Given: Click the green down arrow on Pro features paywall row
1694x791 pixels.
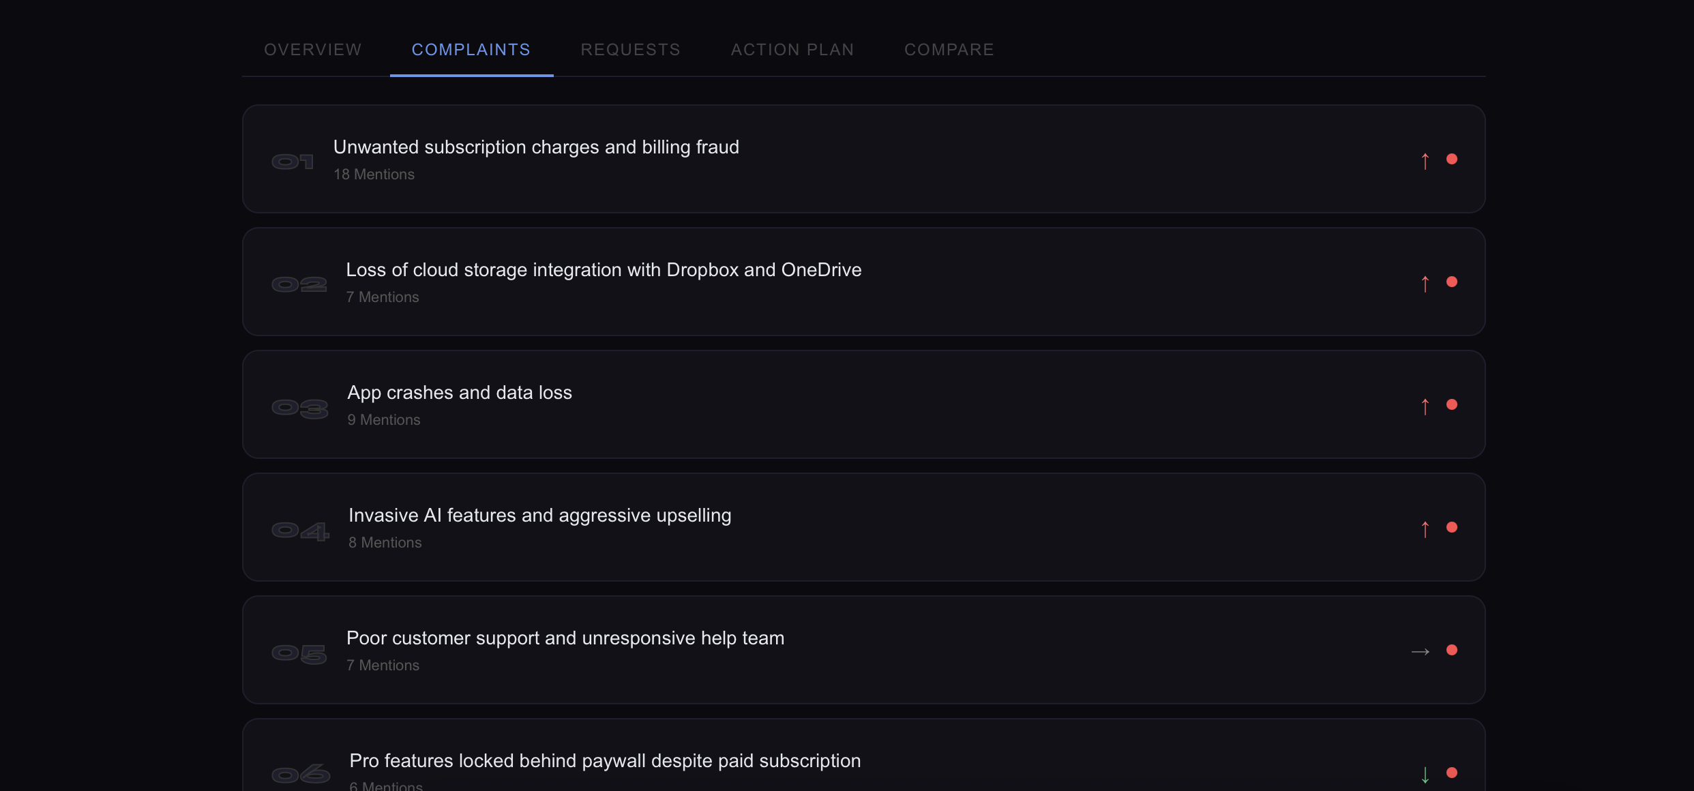Looking at the screenshot, I should point(1425,775).
